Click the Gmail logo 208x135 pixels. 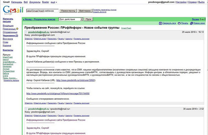click(13, 10)
